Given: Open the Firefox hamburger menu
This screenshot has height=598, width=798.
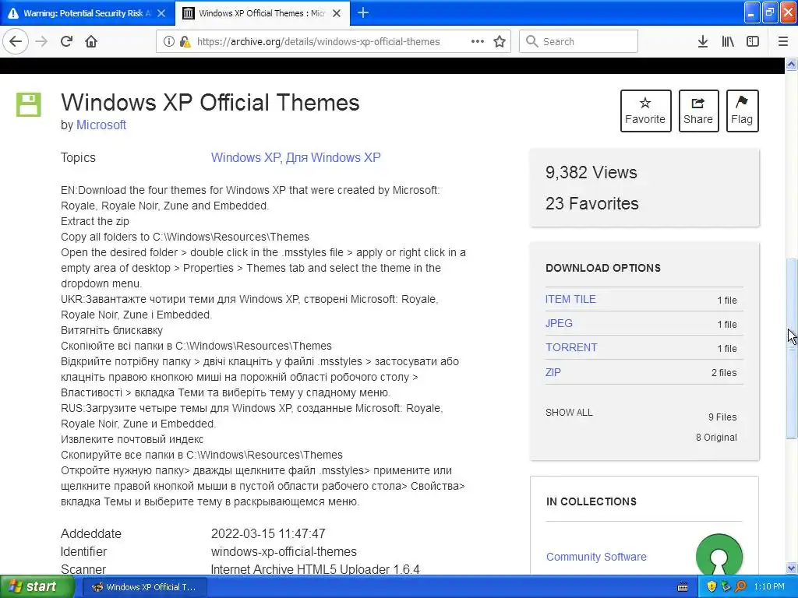Looking at the screenshot, I should [783, 41].
